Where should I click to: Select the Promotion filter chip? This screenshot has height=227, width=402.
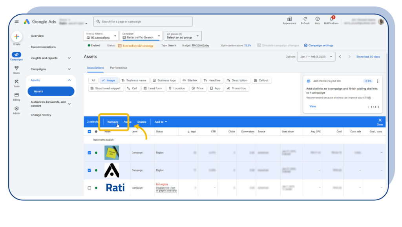(x=236, y=88)
